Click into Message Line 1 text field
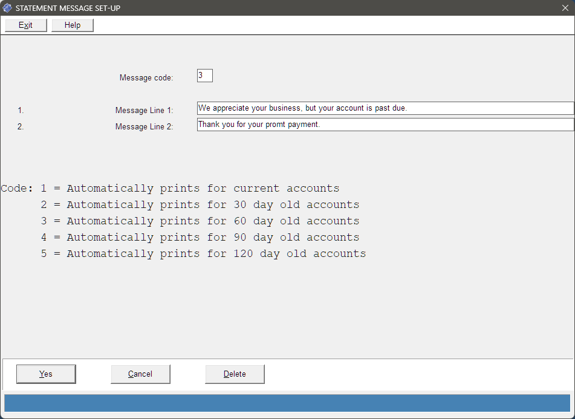 coord(385,108)
